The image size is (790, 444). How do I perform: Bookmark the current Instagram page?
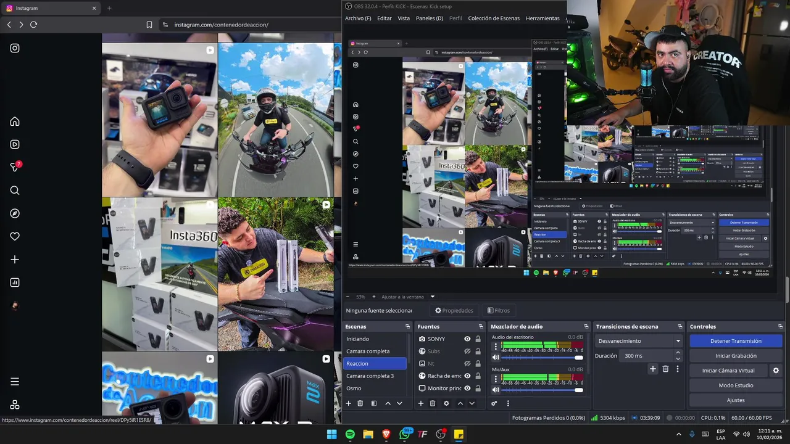149,25
